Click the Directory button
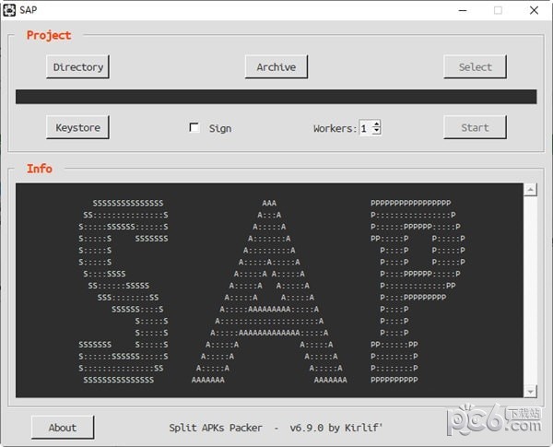553x447 pixels. (77, 66)
